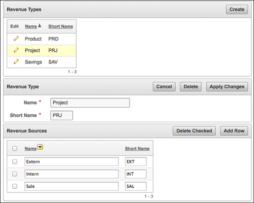Click the pencil icon for Project
Screen dimensions: 254x203
16,50
